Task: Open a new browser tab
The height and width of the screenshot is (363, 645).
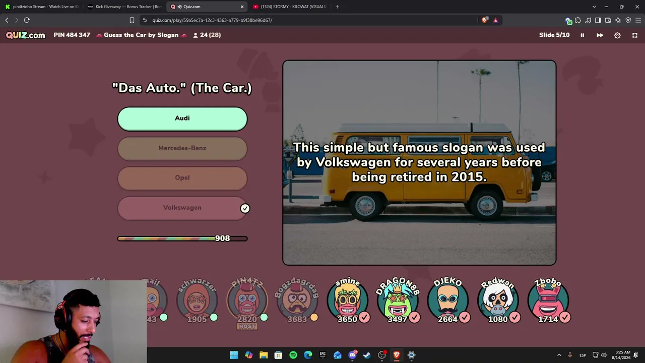Action: click(337, 7)
